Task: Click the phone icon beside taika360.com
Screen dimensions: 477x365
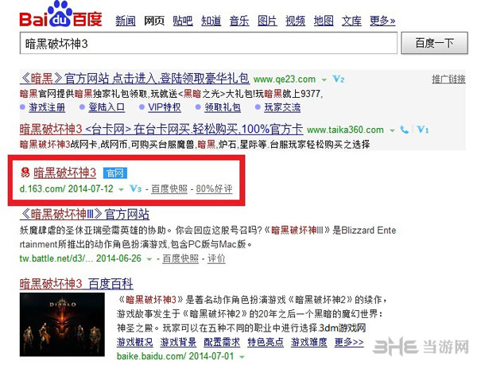Action: click(x=405, y=130)
